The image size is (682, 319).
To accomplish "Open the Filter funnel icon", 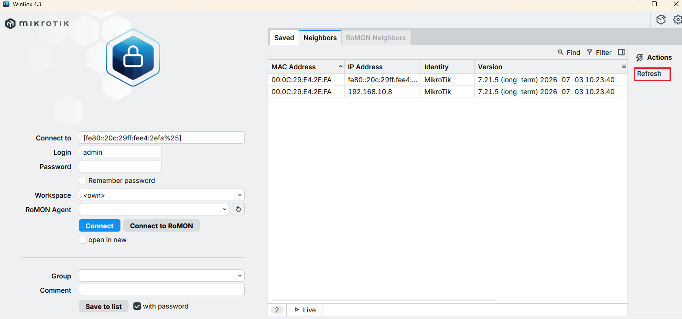I will coord(590,53).
